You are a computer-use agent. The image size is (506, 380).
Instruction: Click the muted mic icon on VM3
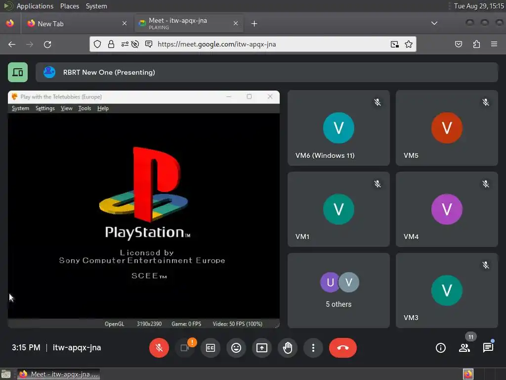[x=486, y=265]
